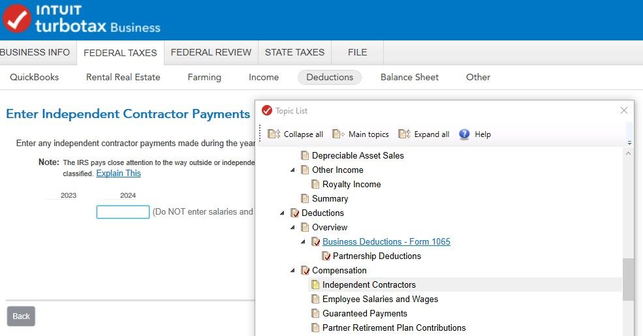Image resolution: width=643 pixels, height=336 pixels.
Task: Click Expand all label in toolbar
Action: (431, 134)
